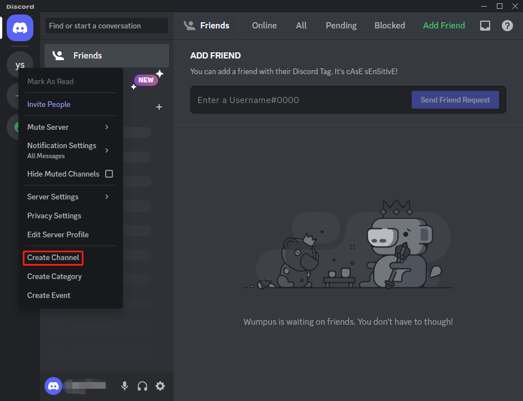This screenshot has height=401, width=523.
Task: Open the Blocked tab
Action: click(x=389, y=26)
